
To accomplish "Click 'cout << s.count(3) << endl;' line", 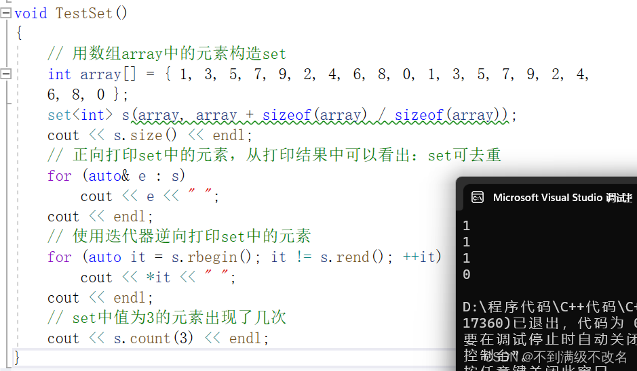I will tap(157, 338).
